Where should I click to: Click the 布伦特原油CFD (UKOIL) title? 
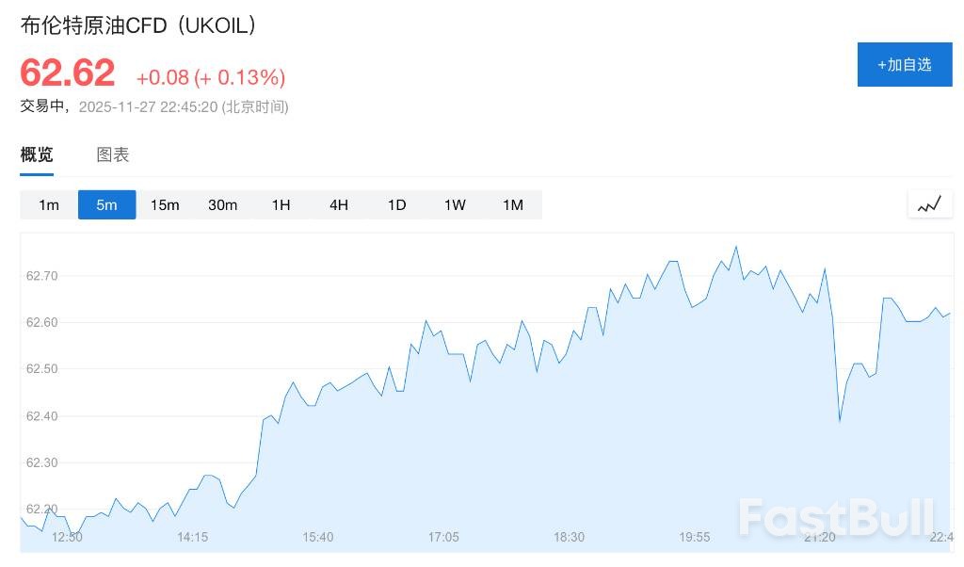point(138,25)
